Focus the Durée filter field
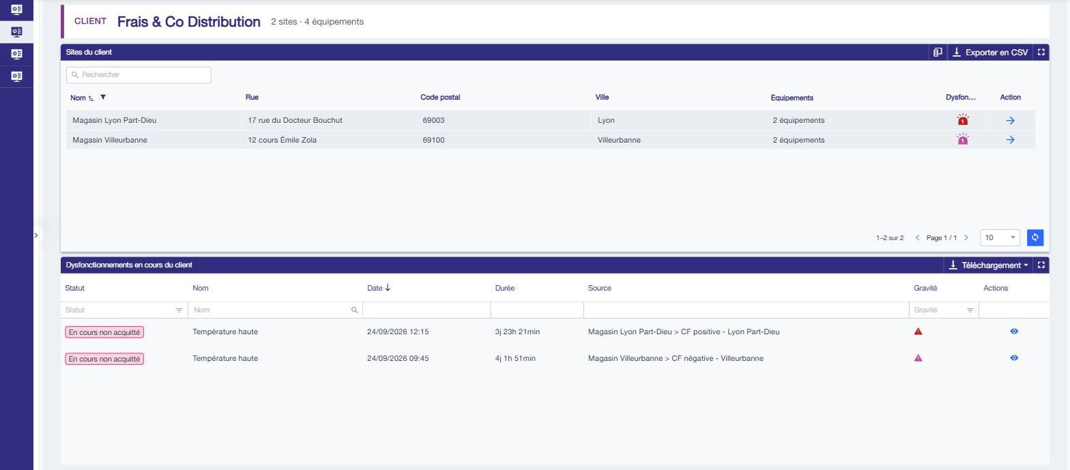Image resolution: width=1070 pixels, height=470 pixels. click(537, 310)
